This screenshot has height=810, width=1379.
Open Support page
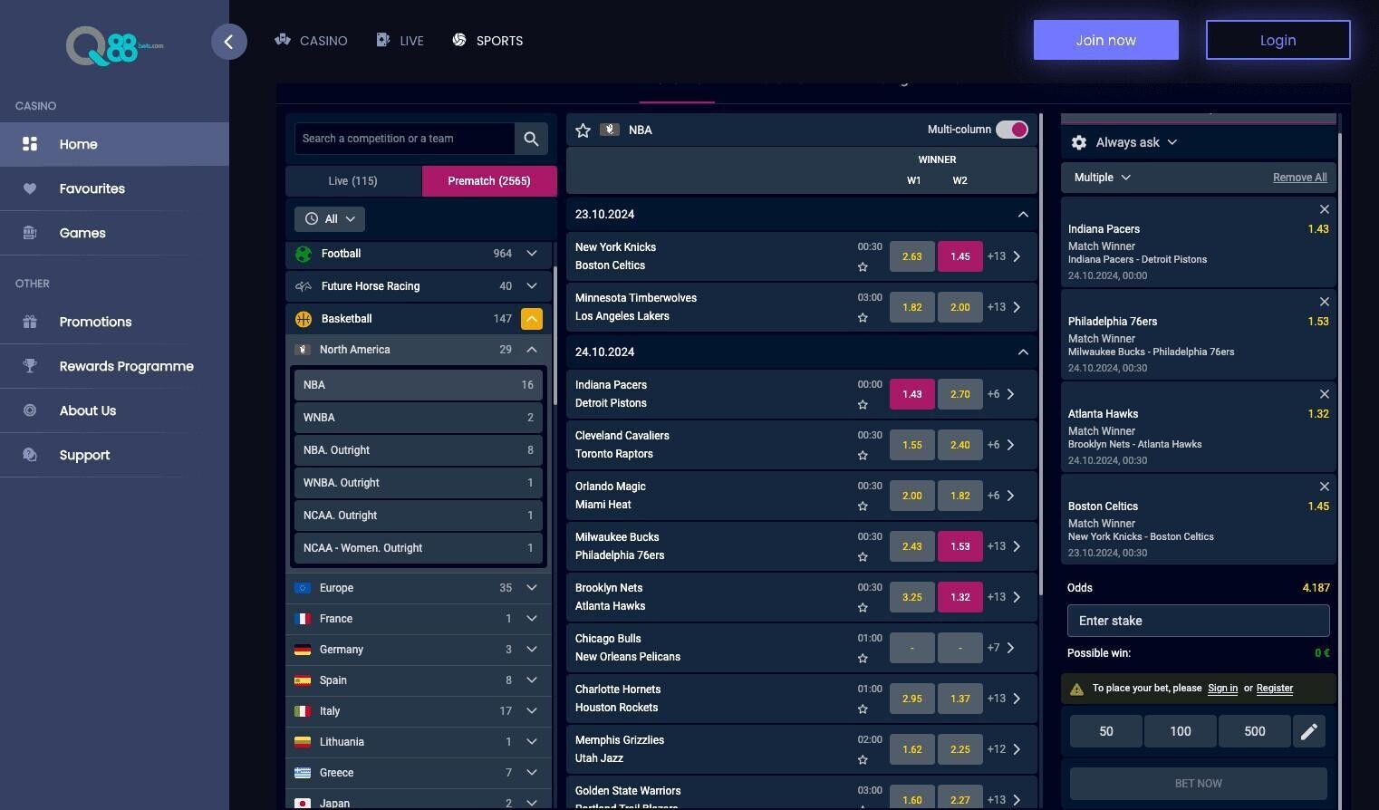[x=114, y=455]
